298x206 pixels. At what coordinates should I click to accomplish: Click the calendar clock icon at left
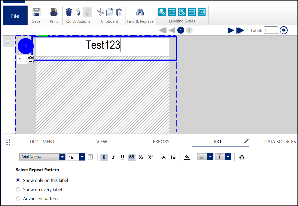point(9,42)
